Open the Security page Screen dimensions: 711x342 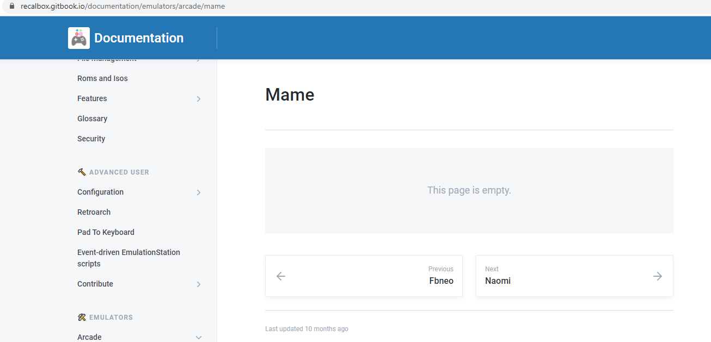pos(91,139)
